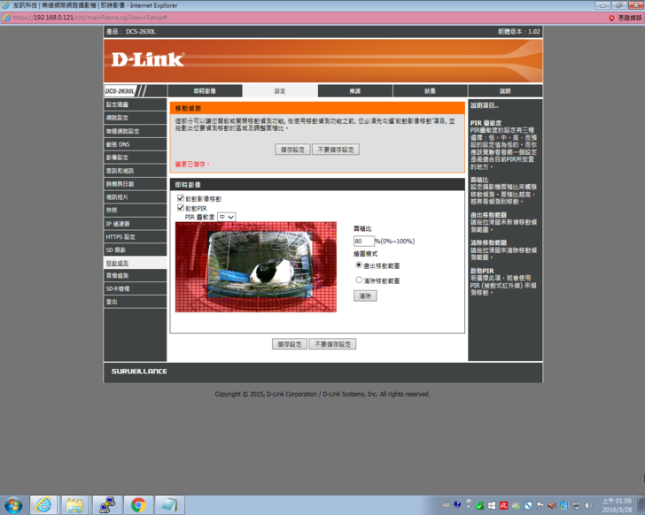
Task: Click the blue question mark tray icon
Action: tap(457, 504)
